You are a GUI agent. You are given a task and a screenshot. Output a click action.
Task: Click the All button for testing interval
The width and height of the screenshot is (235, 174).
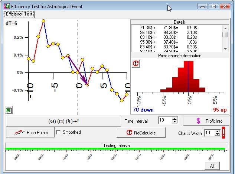(x=213, y=166)
